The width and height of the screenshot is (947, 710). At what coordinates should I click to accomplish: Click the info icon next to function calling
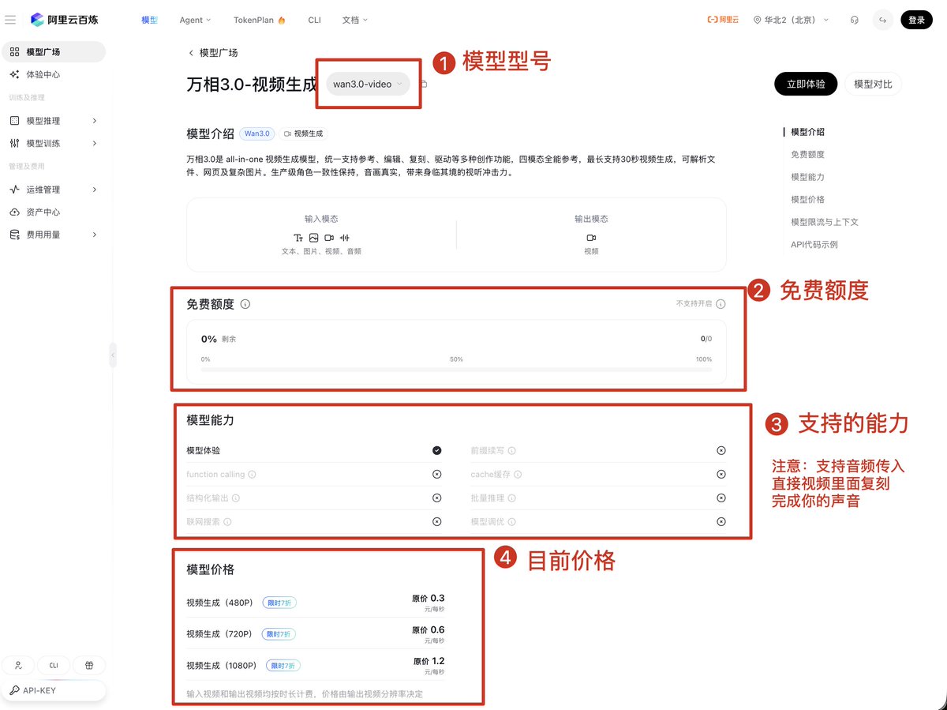(252, 475)
